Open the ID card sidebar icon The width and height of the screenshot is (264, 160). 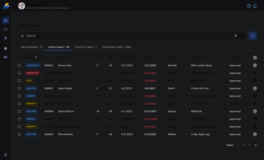pos(5,57)
